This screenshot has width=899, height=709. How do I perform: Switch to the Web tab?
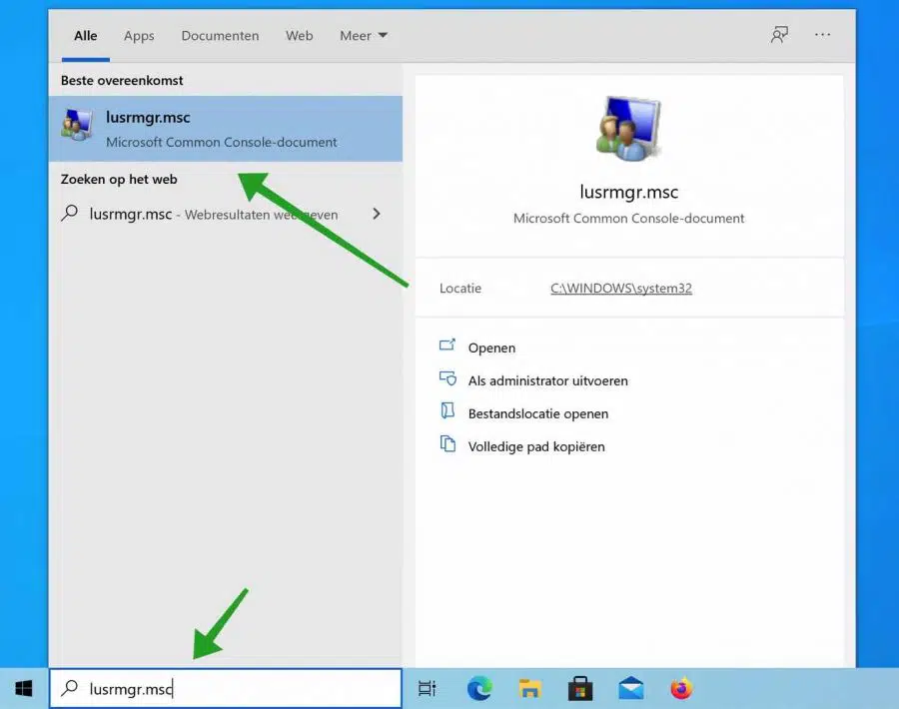pyautogui.click(x=300, y=36)
